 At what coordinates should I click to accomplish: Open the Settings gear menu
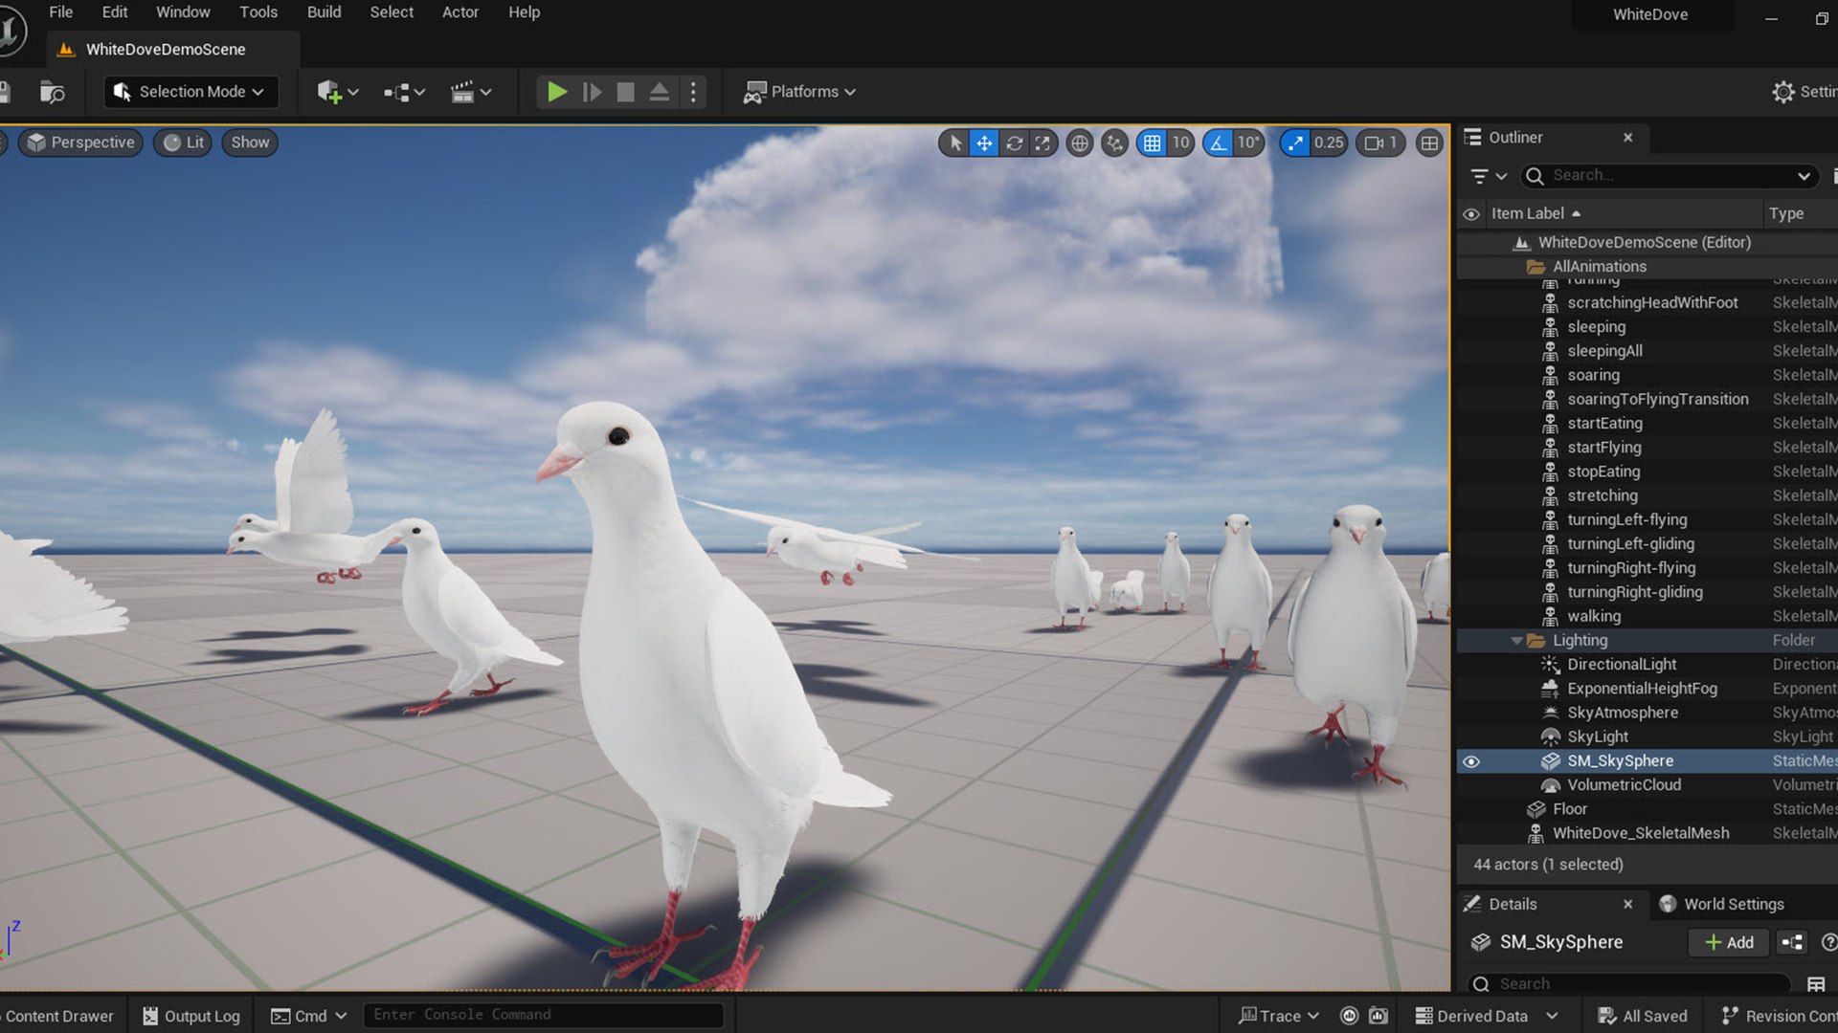(x=1804, y=92)
